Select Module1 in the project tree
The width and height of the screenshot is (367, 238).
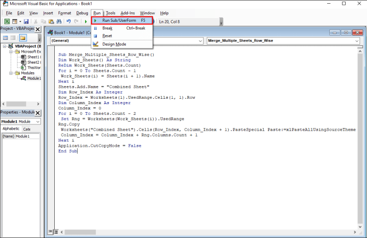click(34, 78)
